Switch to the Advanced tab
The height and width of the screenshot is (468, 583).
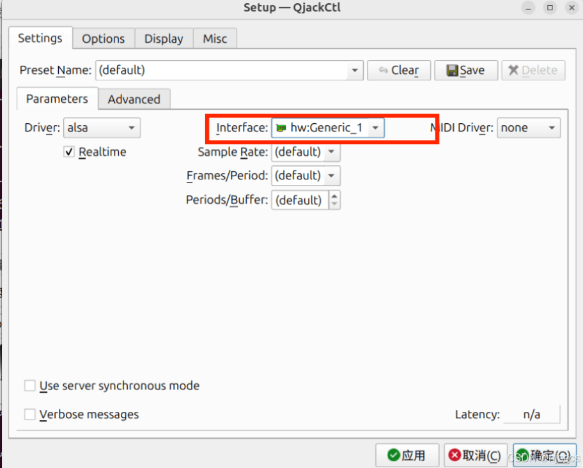tap(134, 99)
